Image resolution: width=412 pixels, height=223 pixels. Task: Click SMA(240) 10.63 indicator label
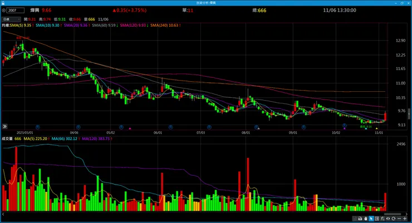164,26
